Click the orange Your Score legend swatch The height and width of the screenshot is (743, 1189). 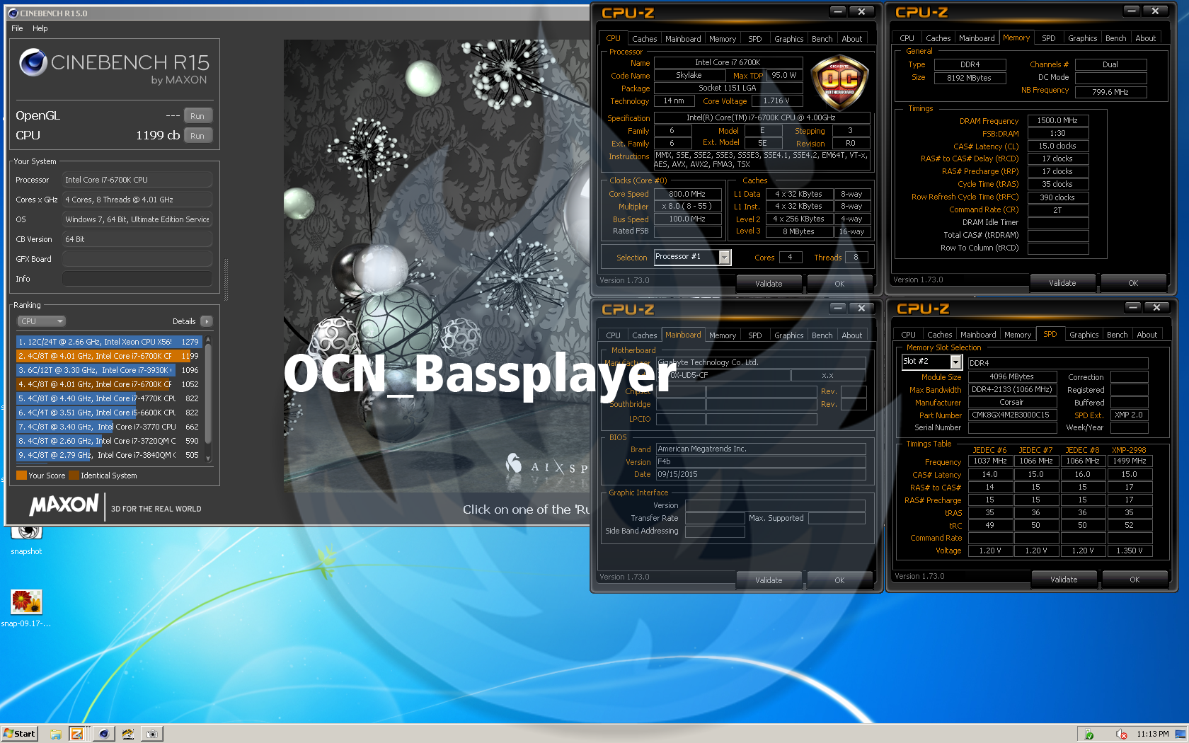pyautogui.click(x=21, y=476)
